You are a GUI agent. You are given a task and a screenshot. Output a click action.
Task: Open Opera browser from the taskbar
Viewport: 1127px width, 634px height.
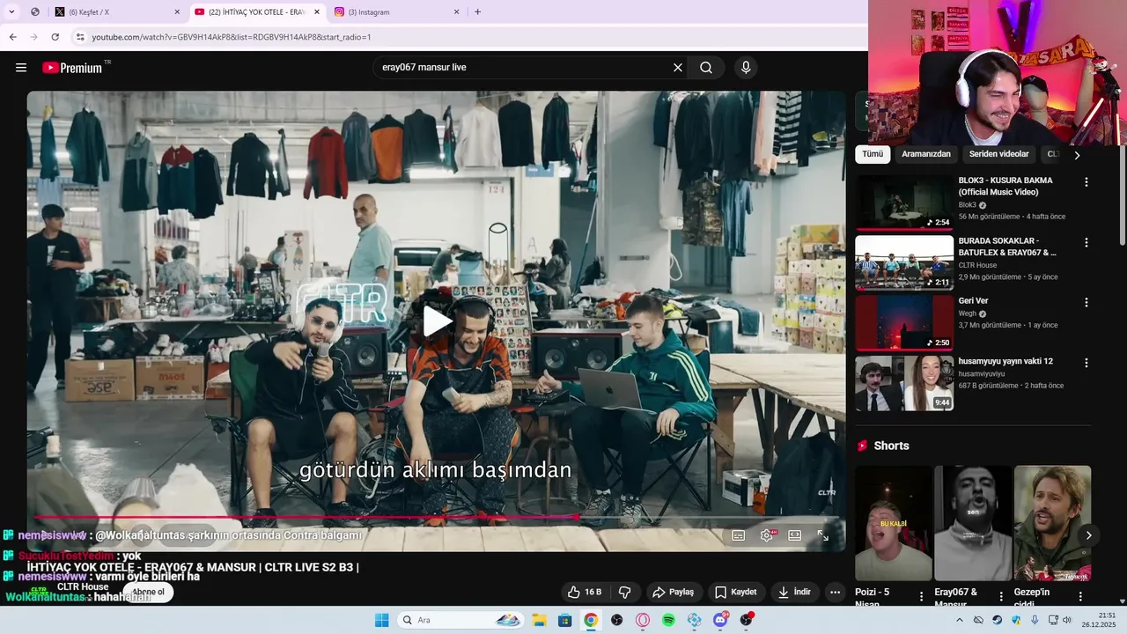(x=643, y=620)
